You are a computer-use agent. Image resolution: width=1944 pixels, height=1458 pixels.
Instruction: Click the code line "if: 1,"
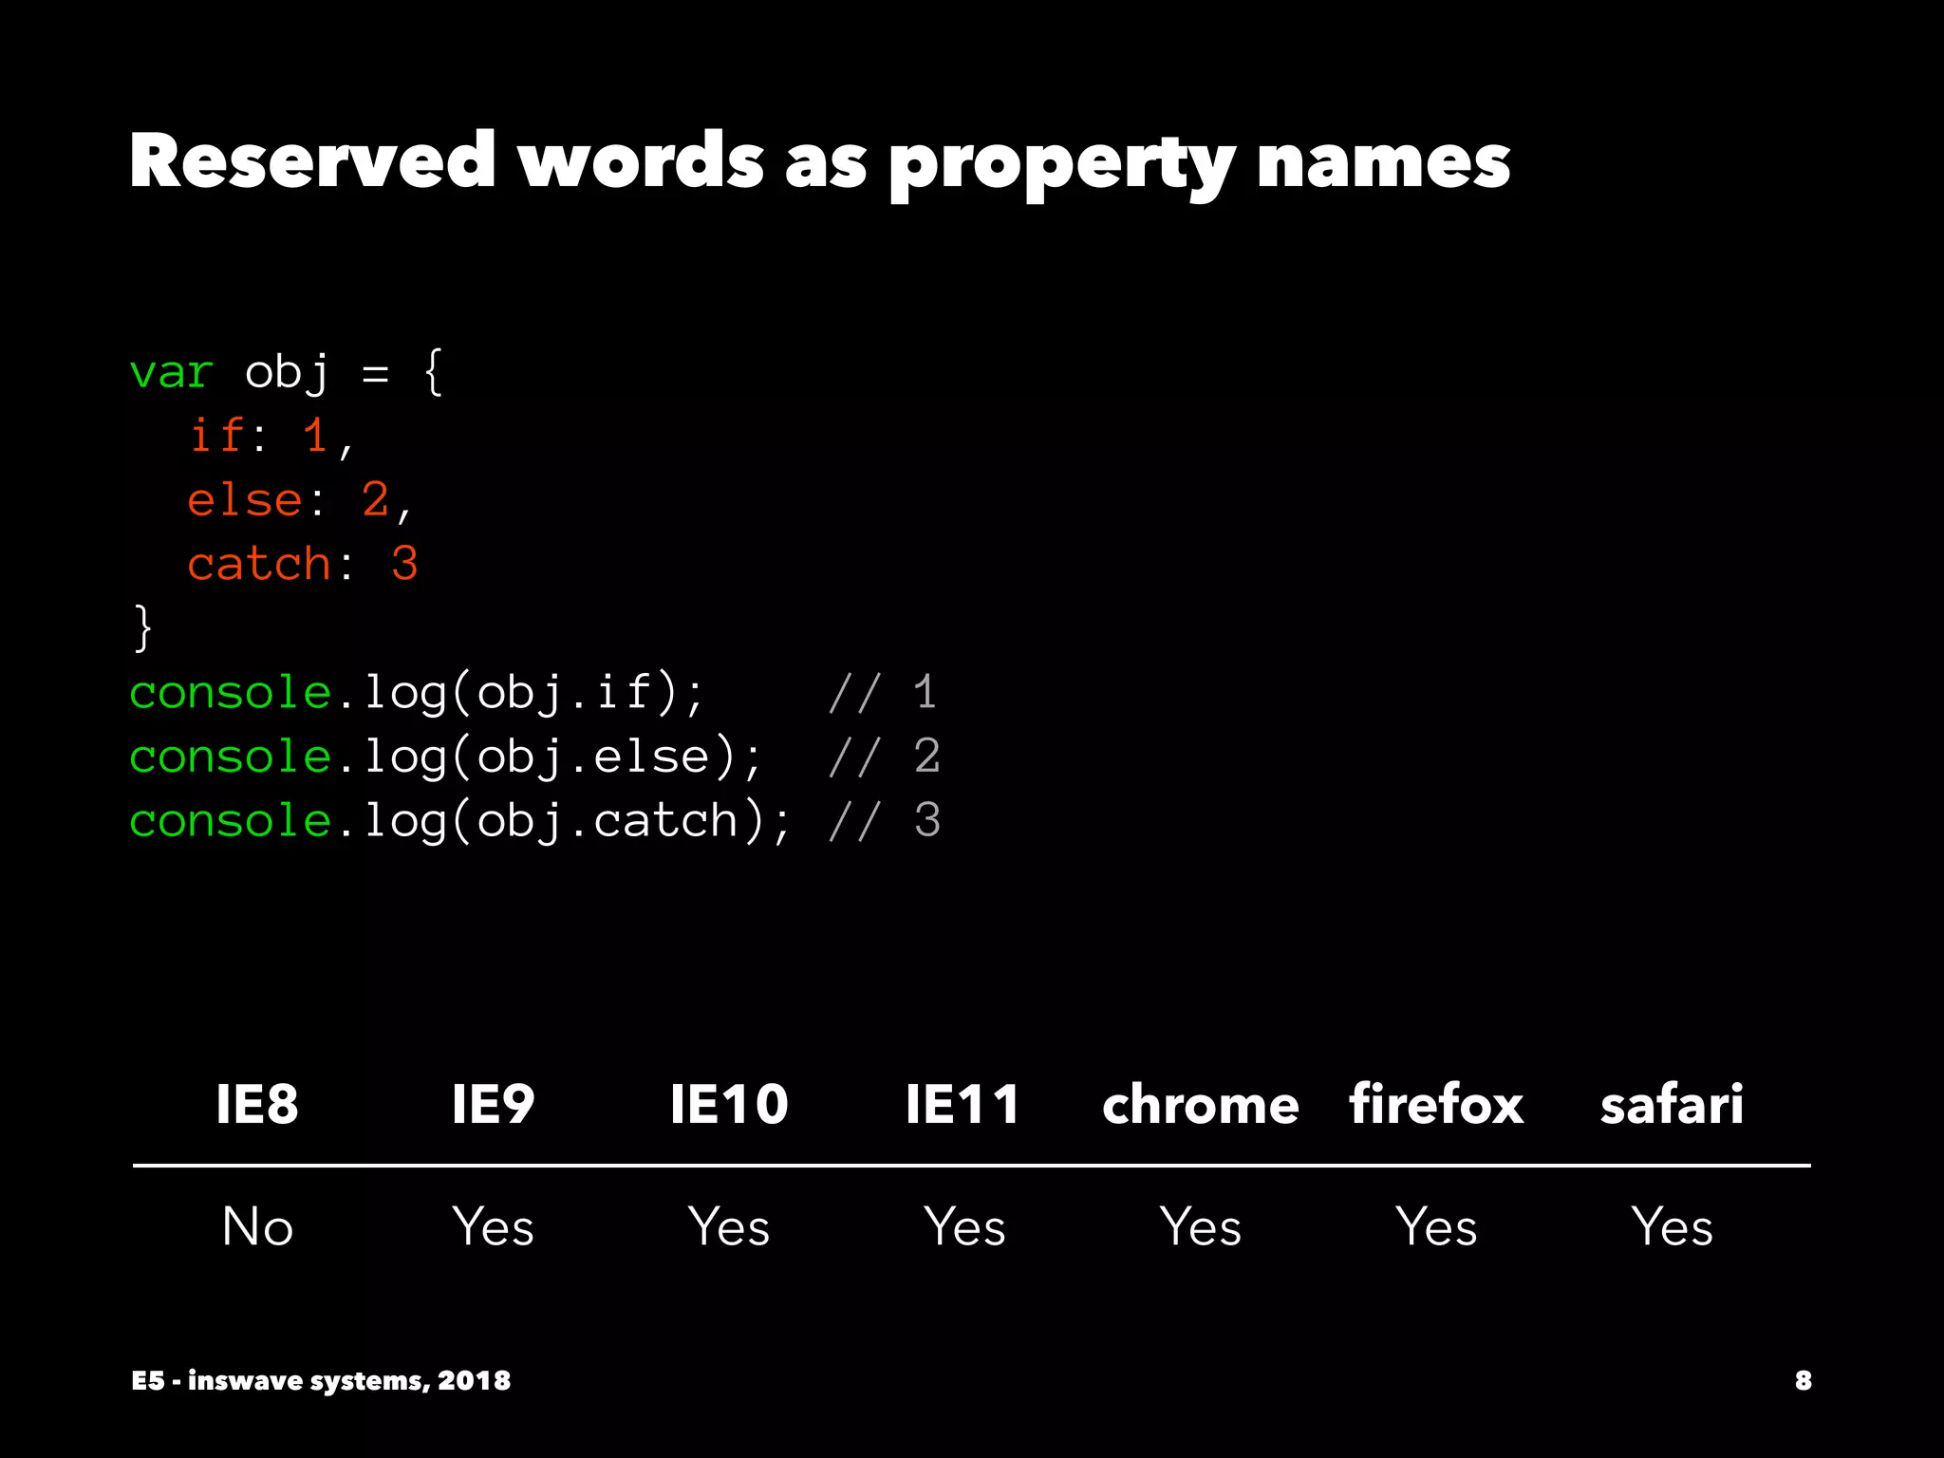pyautogui.click(x=271, y=436)
